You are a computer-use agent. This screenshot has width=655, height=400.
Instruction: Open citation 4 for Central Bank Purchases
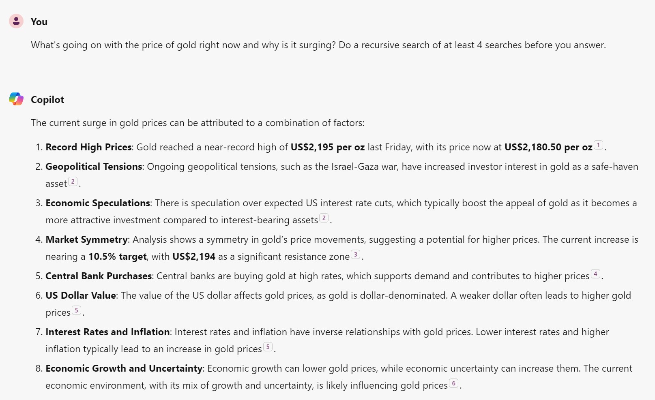595,274
